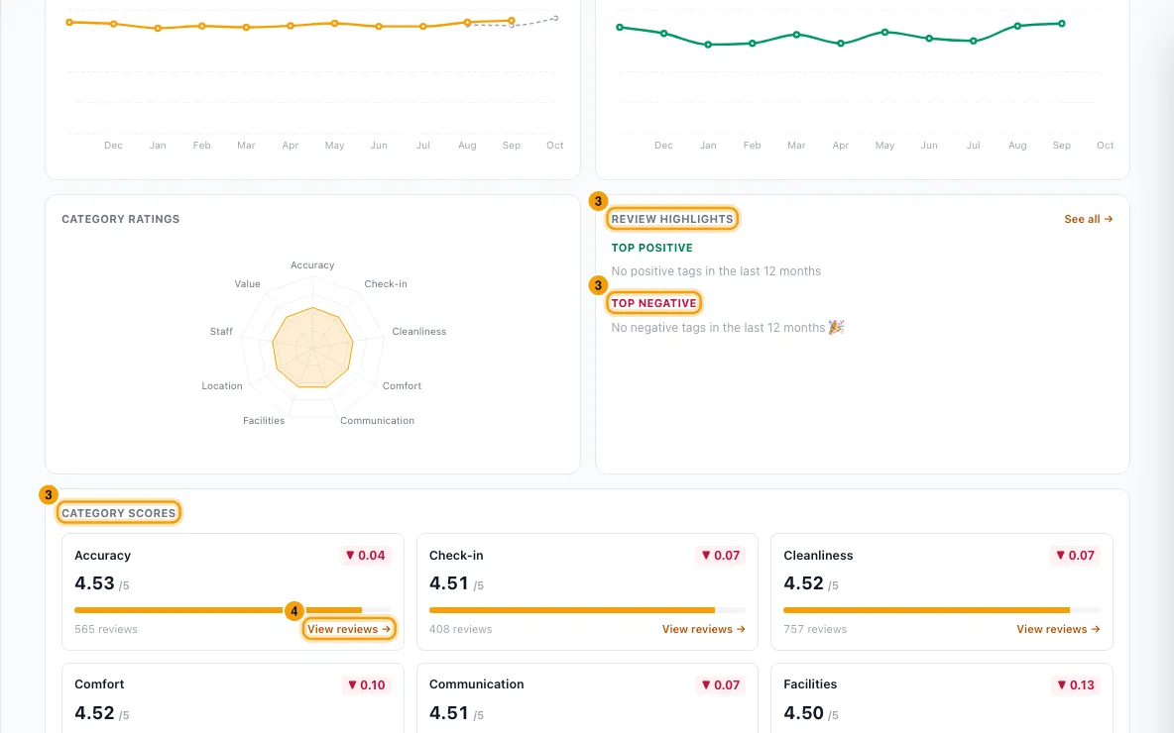
Task: Click the REVIEW HIGHLIGHTS heading
Action: [x=671, y=218]
